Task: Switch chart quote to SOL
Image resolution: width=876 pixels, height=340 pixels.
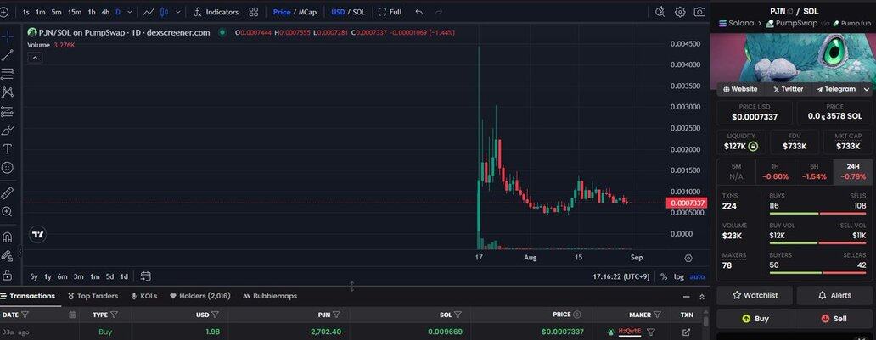Action: coord(359,12)
